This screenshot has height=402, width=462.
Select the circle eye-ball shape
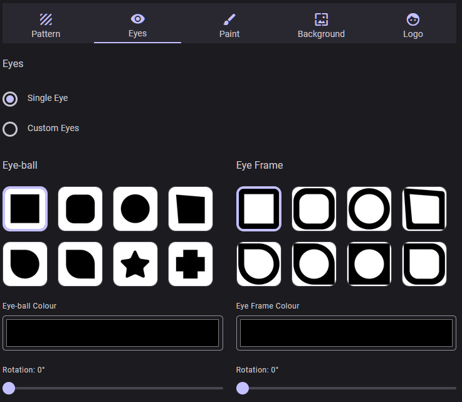coord(135,209)
